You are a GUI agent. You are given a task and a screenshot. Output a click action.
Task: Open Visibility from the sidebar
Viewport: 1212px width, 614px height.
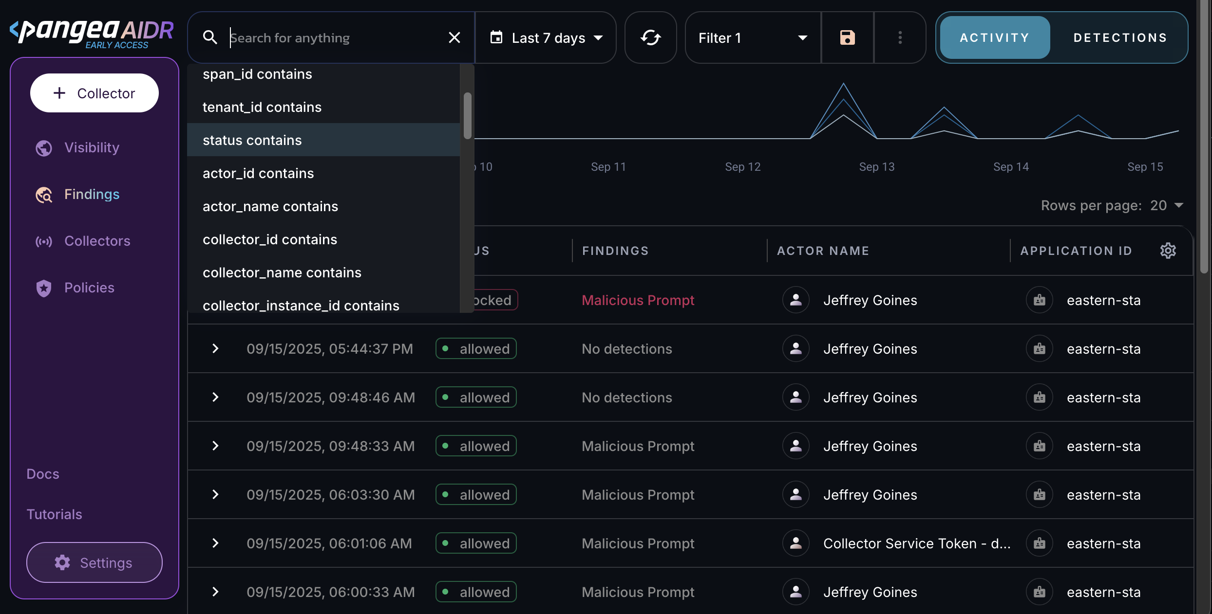pos(92,147)
